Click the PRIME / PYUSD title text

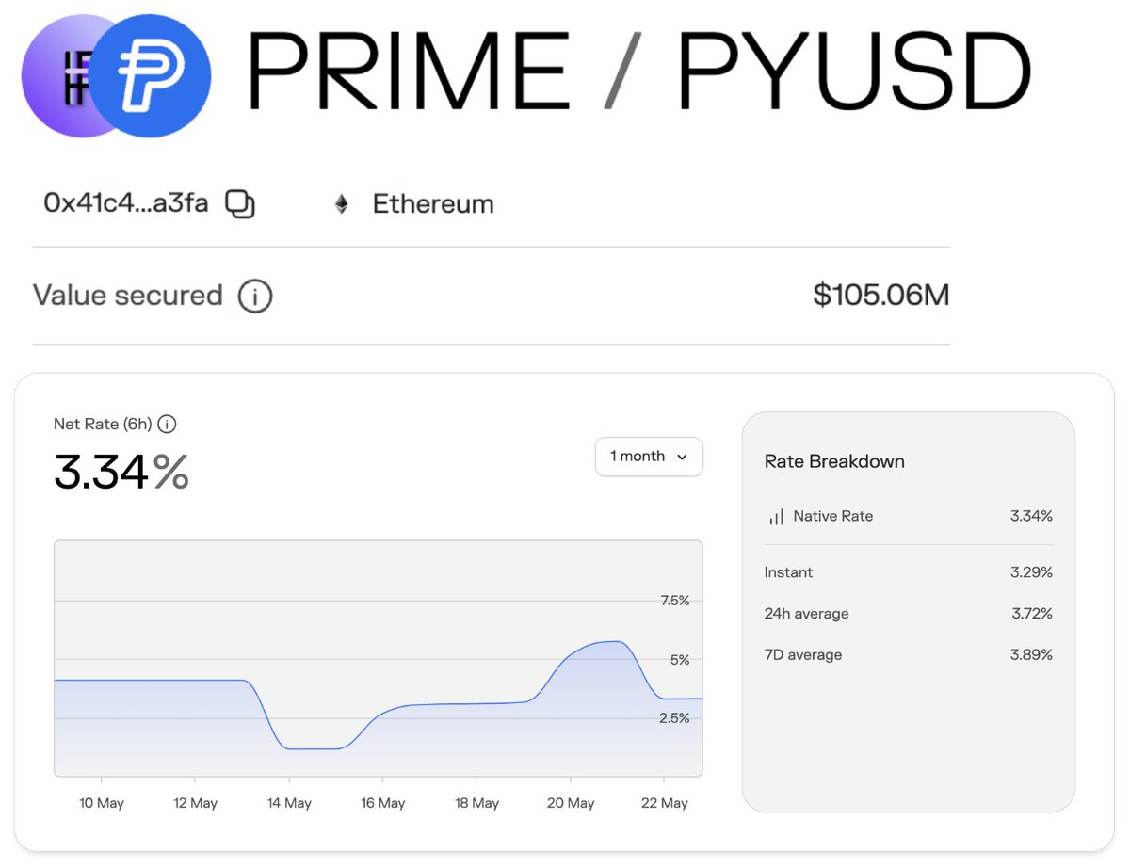(x=639, y=72)
